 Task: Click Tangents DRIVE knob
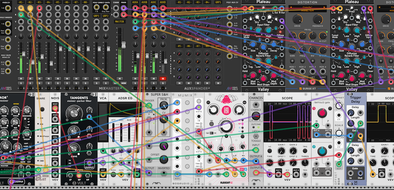click(x=74, y=148)
